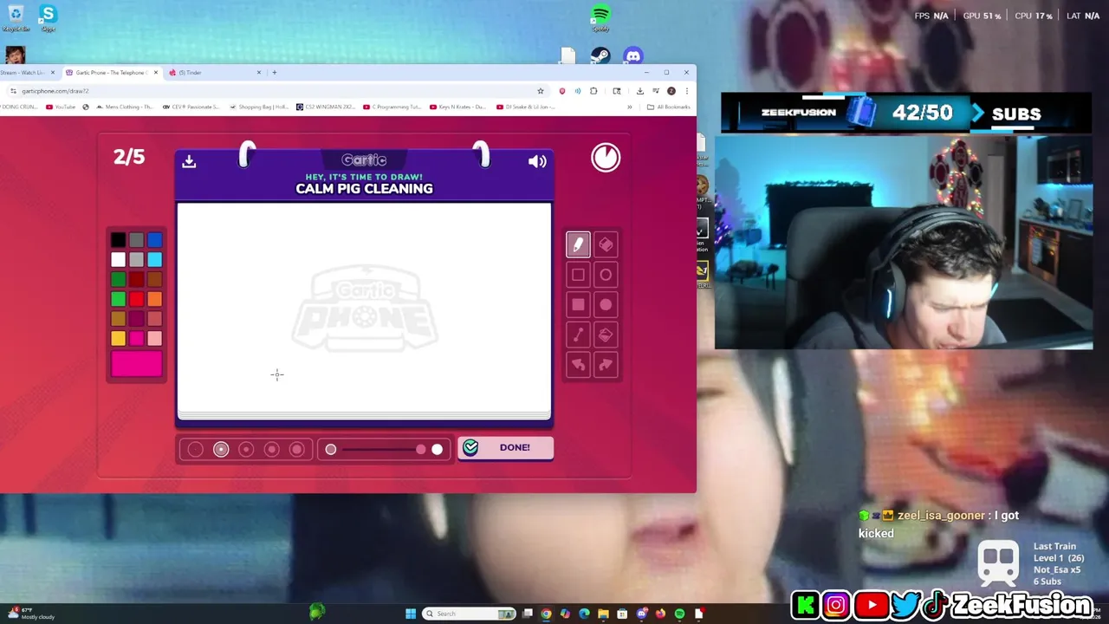Open the C Programming Tutorial bookmark
1109x624 pixels.
392,107
